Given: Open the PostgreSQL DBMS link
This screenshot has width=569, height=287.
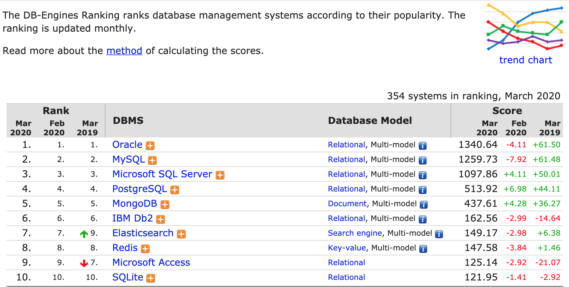Looking at the screenshot, I should click(140, 189).
